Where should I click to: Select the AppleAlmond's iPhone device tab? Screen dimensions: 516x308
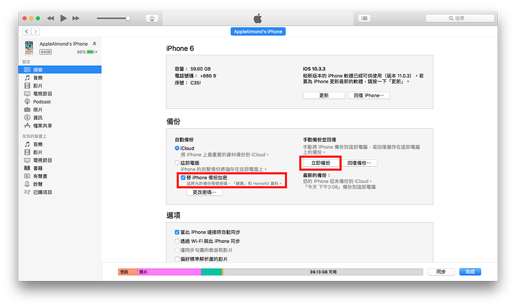point(258,32)
